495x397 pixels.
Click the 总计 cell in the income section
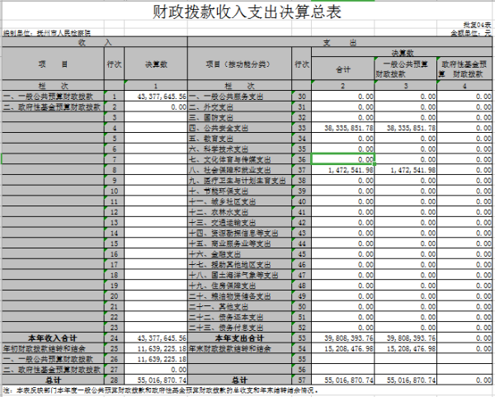[53, 380]
